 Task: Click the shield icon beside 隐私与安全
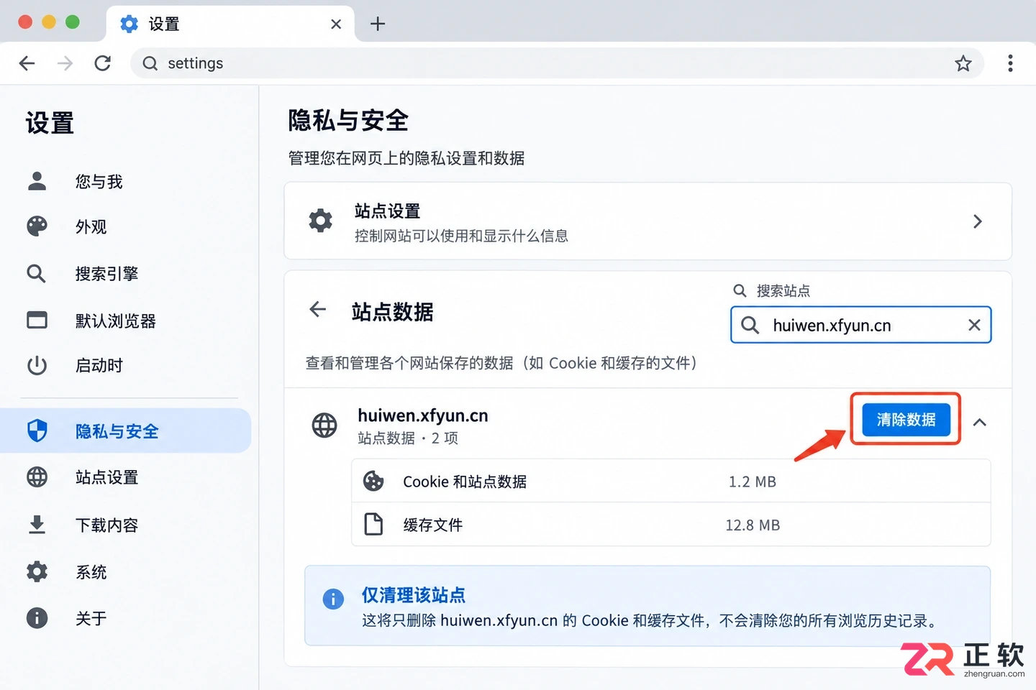tap(37, 431)
